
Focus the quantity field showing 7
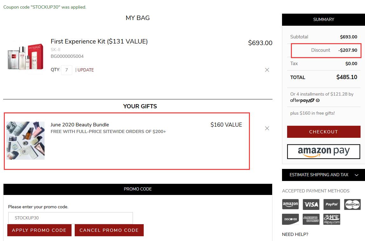click(66, 70)
